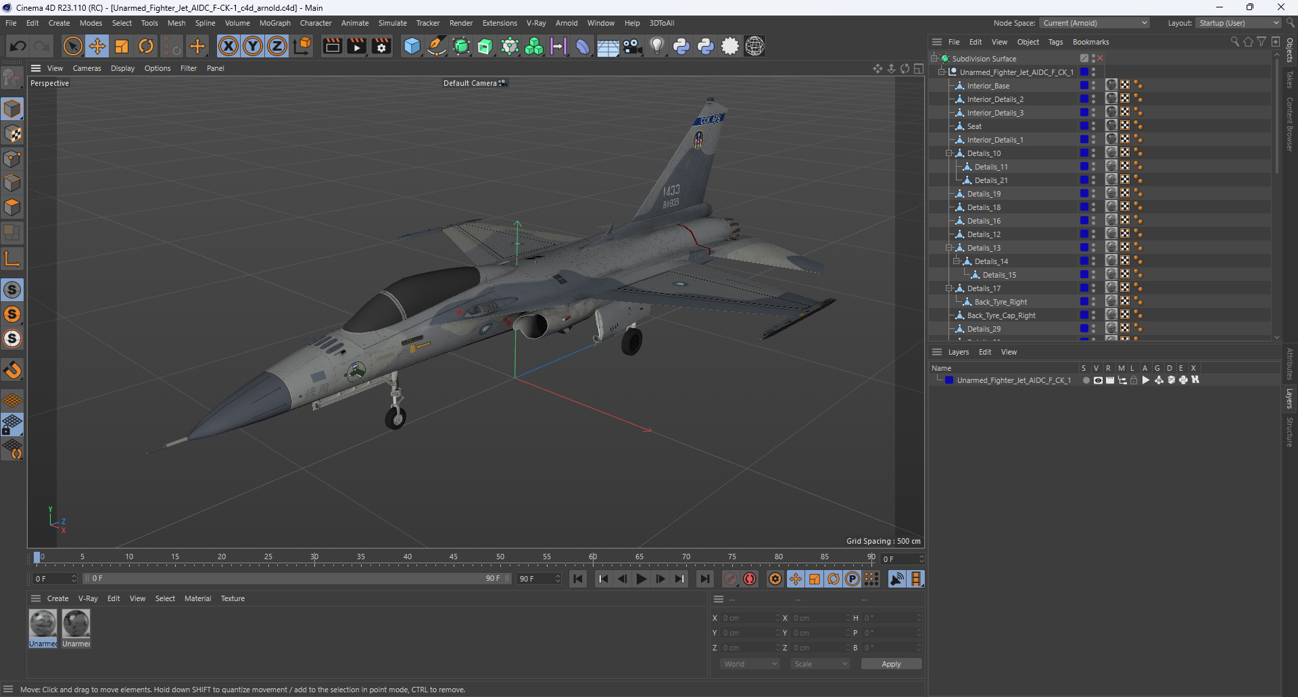
Task: Open the Node Space dropdown
Action: (x=1095, y=23)
